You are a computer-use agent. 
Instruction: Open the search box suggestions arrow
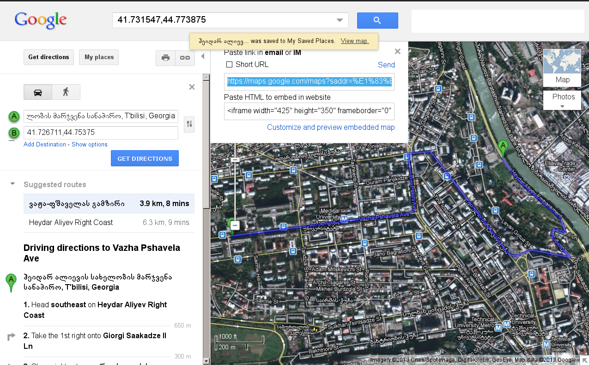coord(340,20)
